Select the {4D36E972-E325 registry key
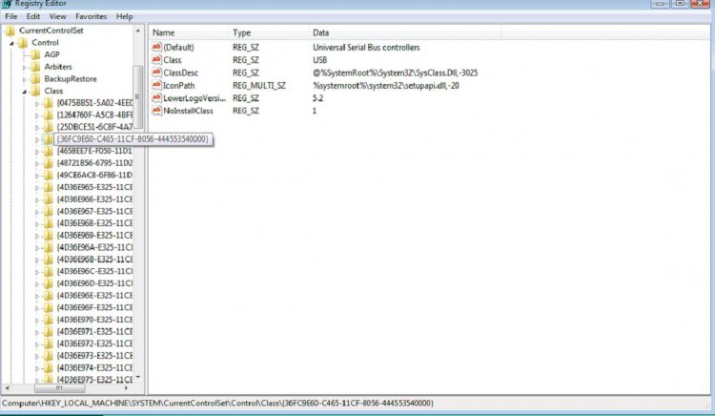 (94, 343)
